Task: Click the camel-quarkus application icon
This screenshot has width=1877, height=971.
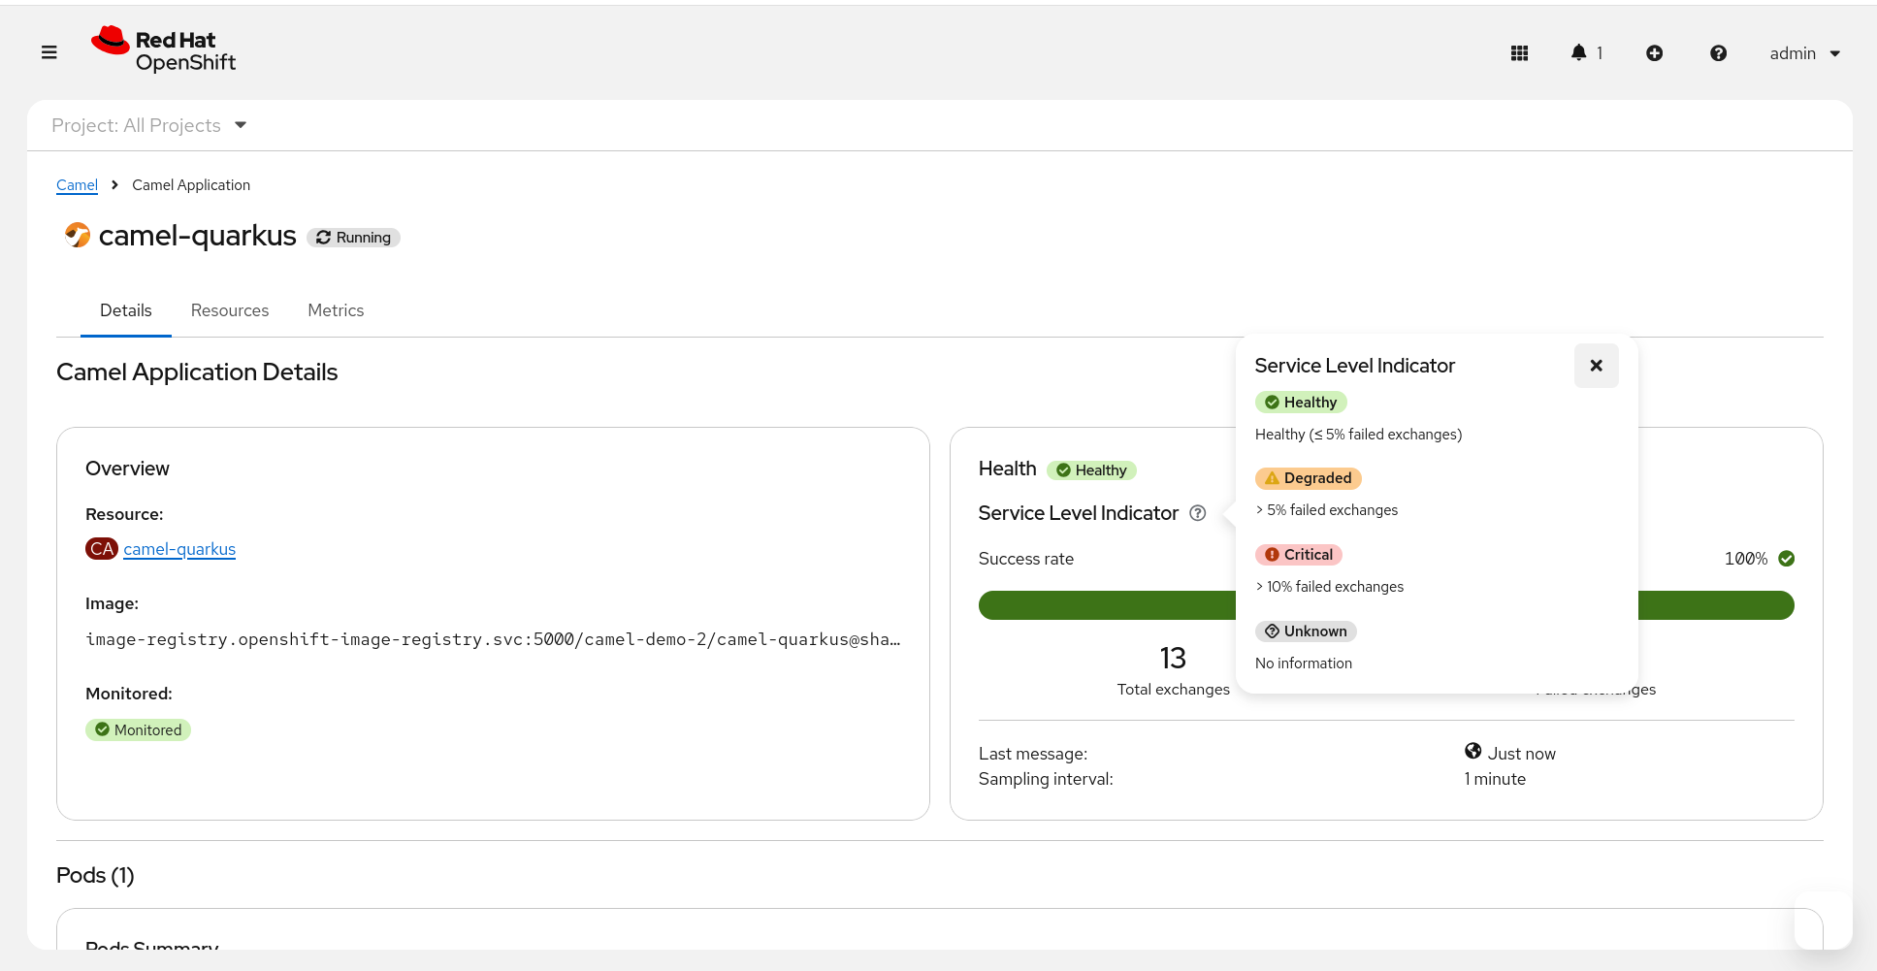Action: pos(77,235)
